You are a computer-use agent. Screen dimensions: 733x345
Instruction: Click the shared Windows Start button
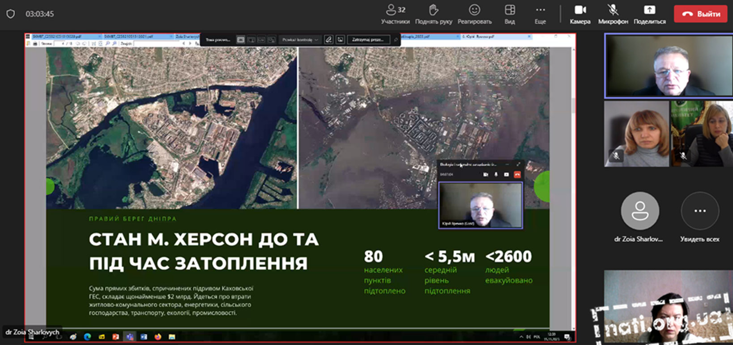click(x=31, y=338)
